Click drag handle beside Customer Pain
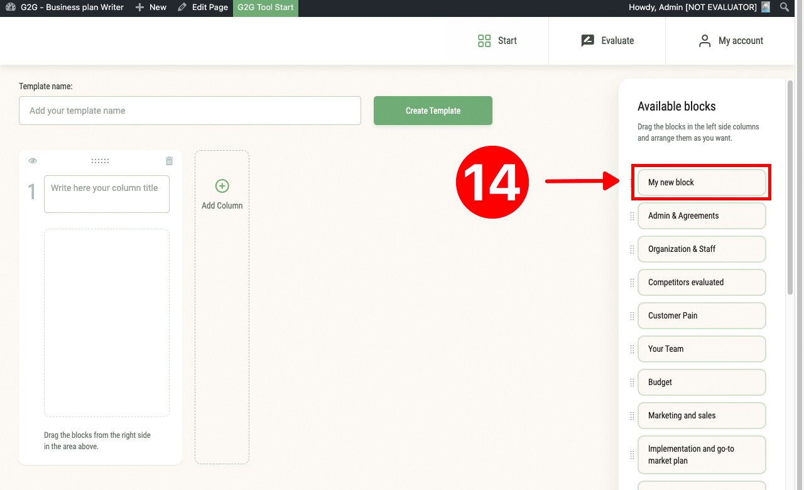804x490 pixels. (632, 316)
